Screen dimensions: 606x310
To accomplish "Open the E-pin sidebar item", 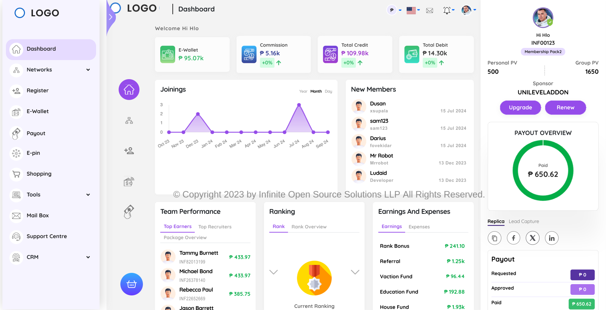I will point(51,153).
